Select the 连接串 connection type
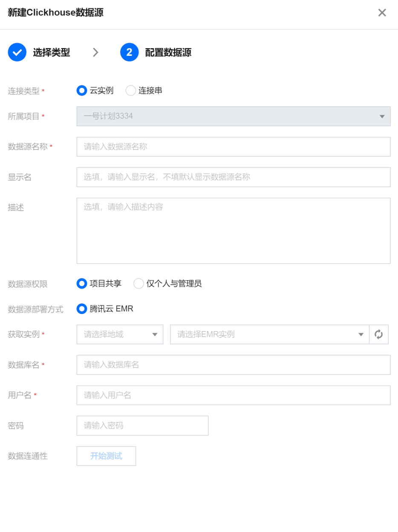Screen dimensions: 398x532 [x=131, y=90]
